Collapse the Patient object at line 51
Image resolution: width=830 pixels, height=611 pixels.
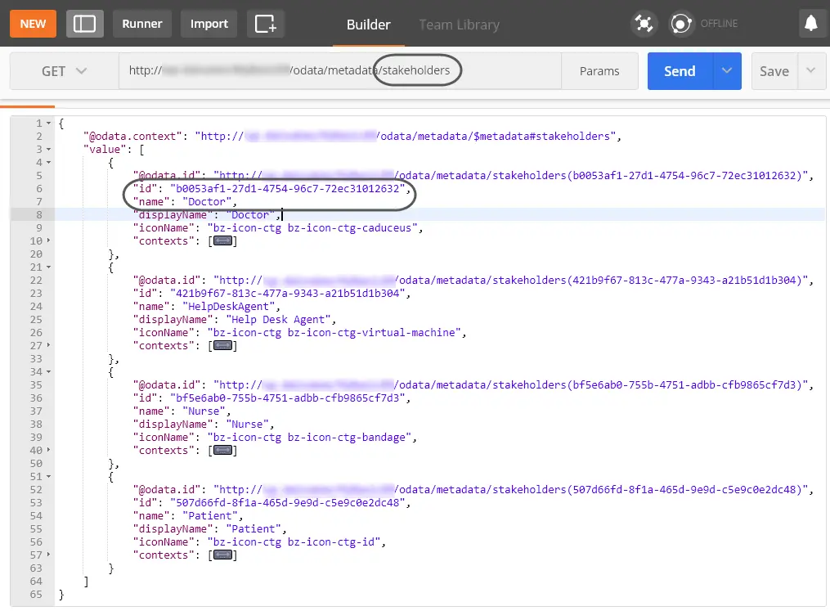(49, 477)
